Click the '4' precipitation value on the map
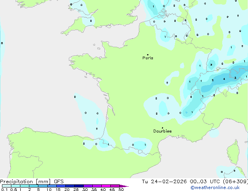248x191 pixels. pos(224,79)
